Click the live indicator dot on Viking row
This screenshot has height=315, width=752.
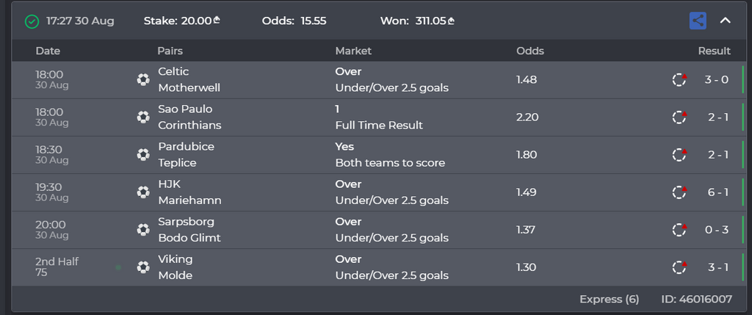(x=118, y=267)
